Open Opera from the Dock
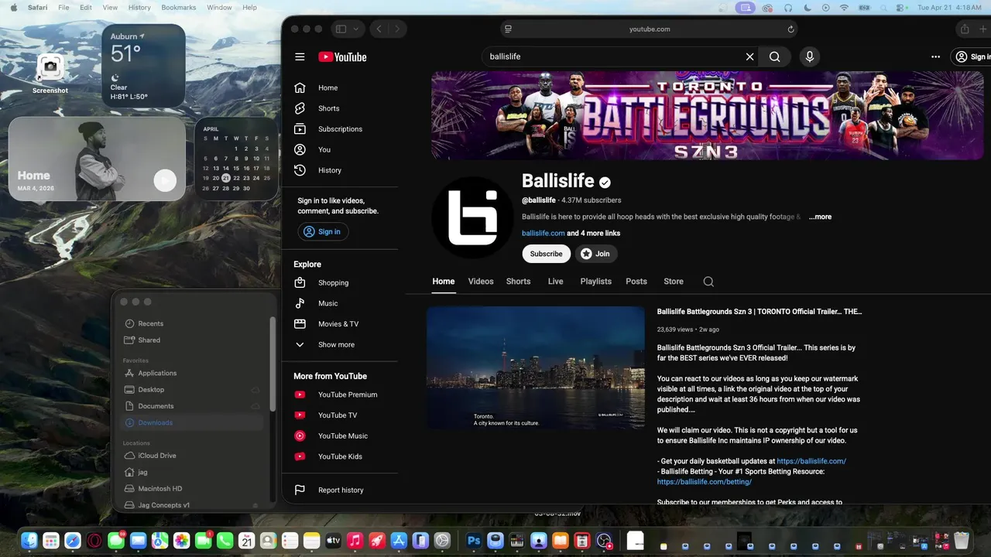The height and width of the screenshot is (557, 991). (94, 540)
